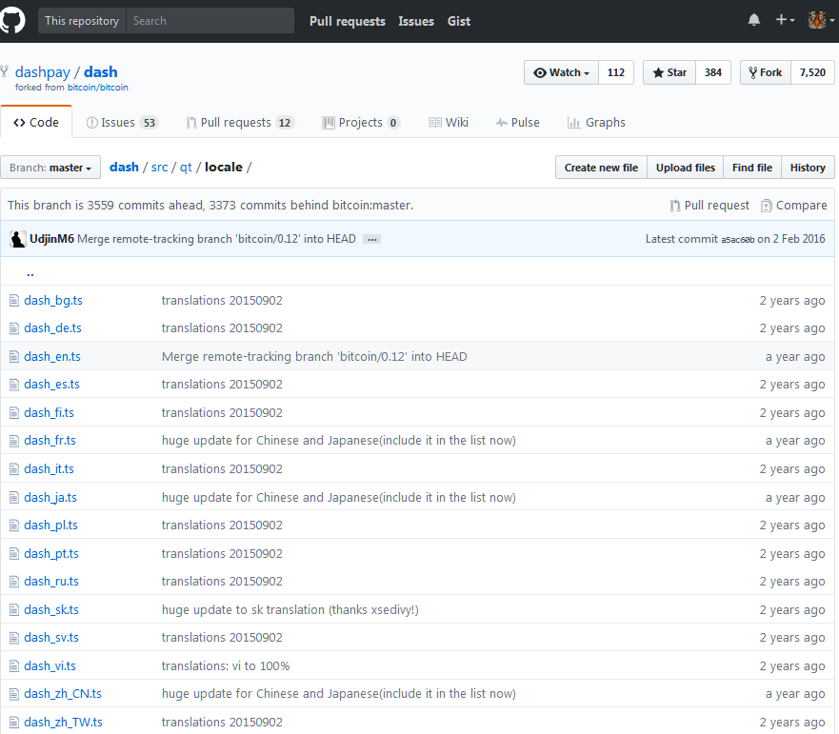Click the file icon next to dash_en.ts
Screen dimensions: 839x734
14,356
